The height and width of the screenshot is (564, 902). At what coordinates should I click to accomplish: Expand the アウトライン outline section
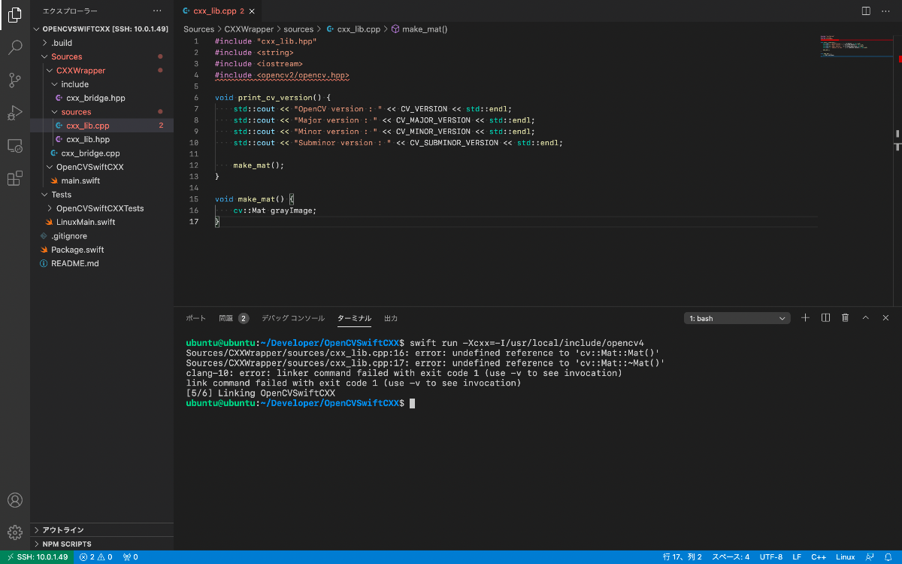101,530
